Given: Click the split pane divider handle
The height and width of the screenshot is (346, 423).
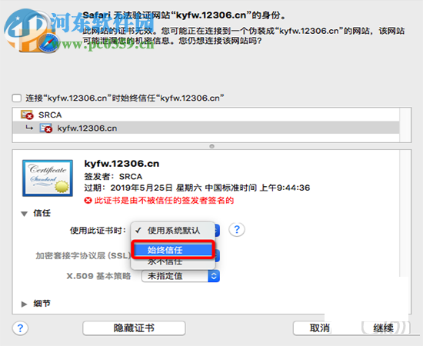Looking at the screenshot, I should coord(211,146).
